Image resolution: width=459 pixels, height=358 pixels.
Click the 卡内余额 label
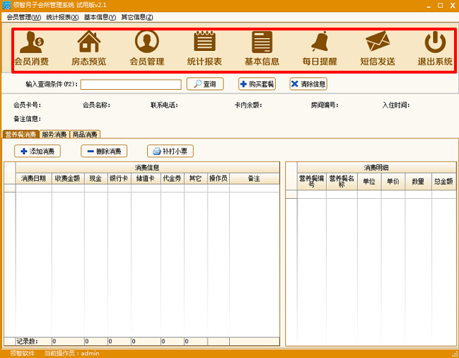[x=248, y=105]
